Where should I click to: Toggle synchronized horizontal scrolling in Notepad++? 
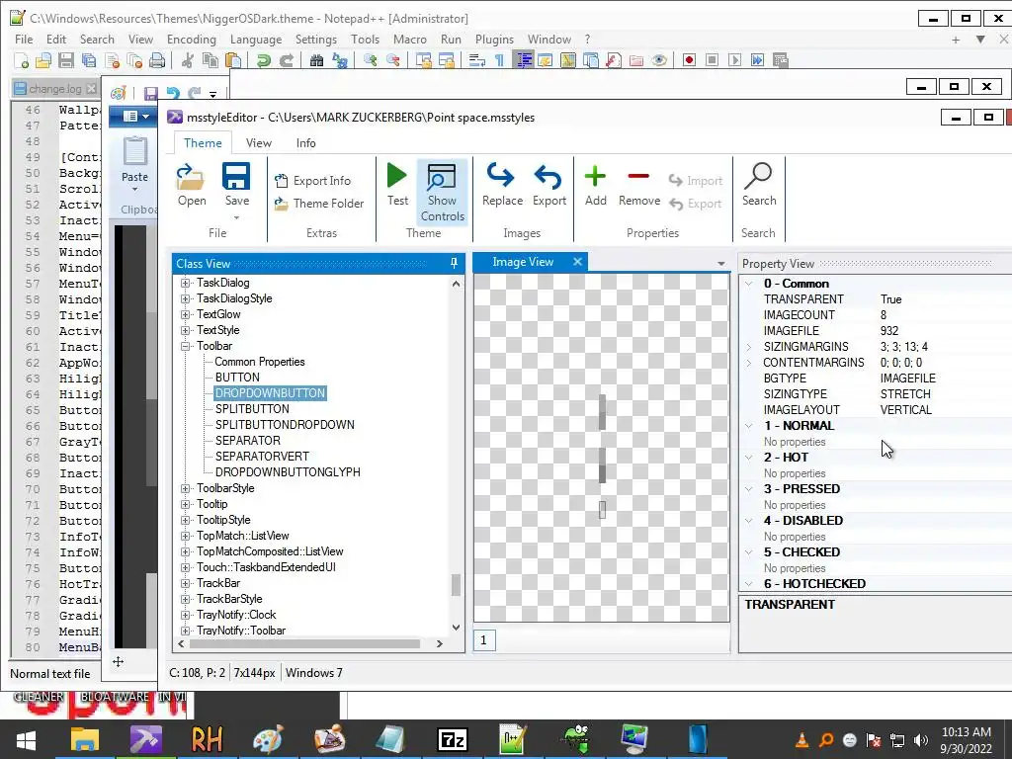(446, 60)
